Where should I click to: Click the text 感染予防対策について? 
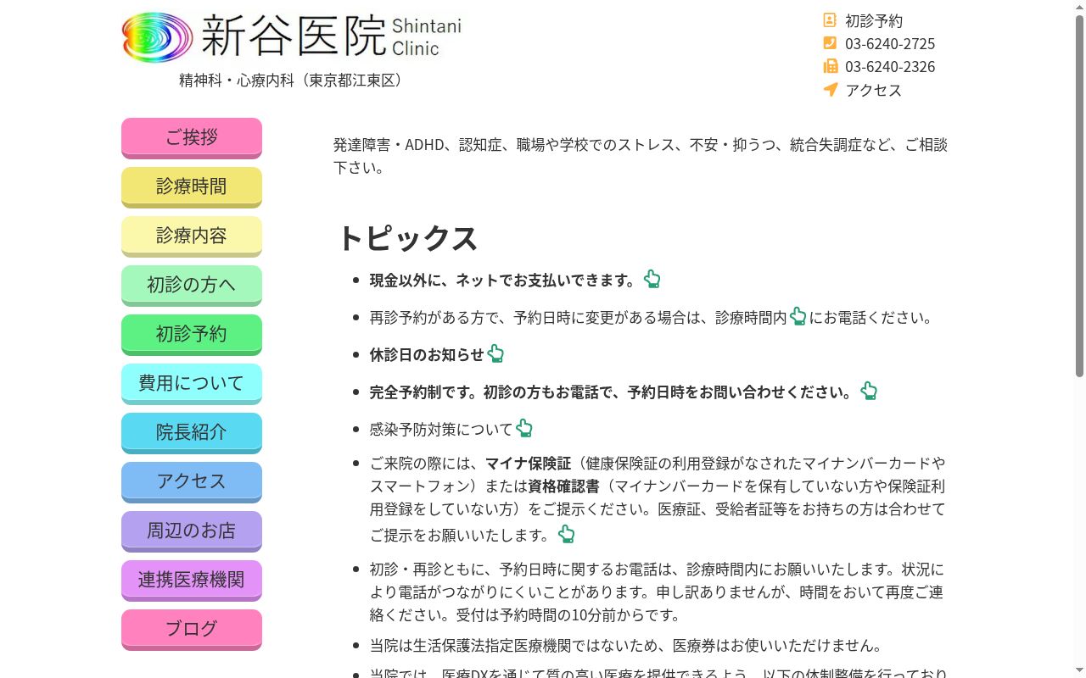[441, 429]
